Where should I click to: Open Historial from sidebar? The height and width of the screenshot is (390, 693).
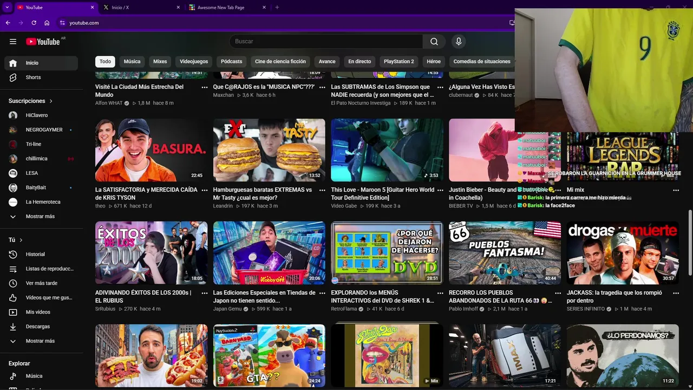(x=41, y=254)
